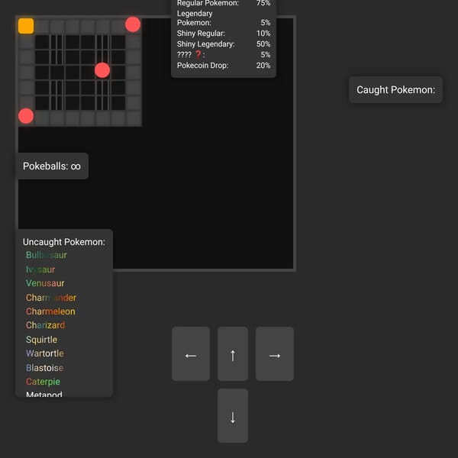Select Squirtle in Uncaught Pokemon list
458x458 pixels.
pyautogui.click(x=41, y=340)
